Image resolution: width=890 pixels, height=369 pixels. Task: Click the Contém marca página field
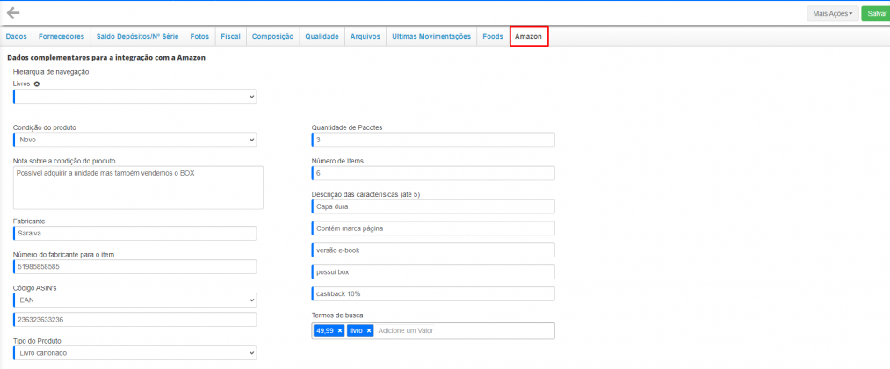[433, 228]
